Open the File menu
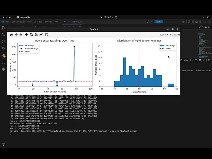The image size is (212, 159). pyautogui.click(x=8, y=22)
